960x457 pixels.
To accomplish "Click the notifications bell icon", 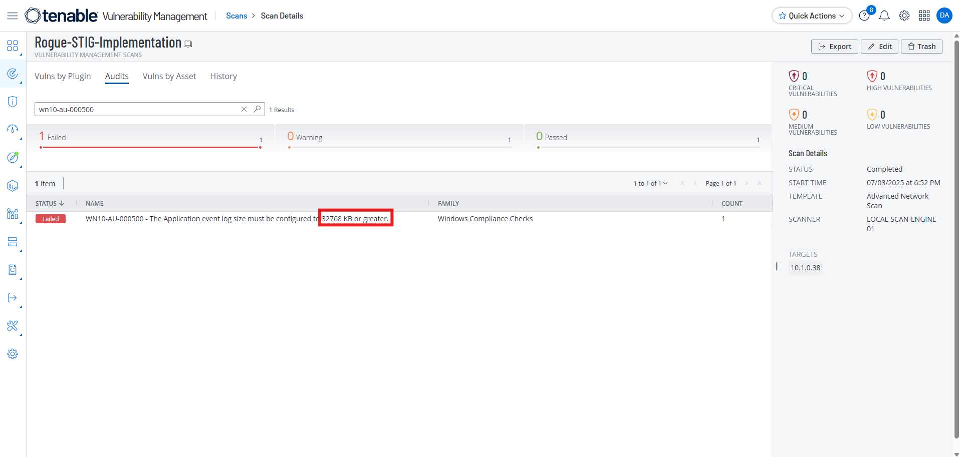I will click(x=884, y=16).
